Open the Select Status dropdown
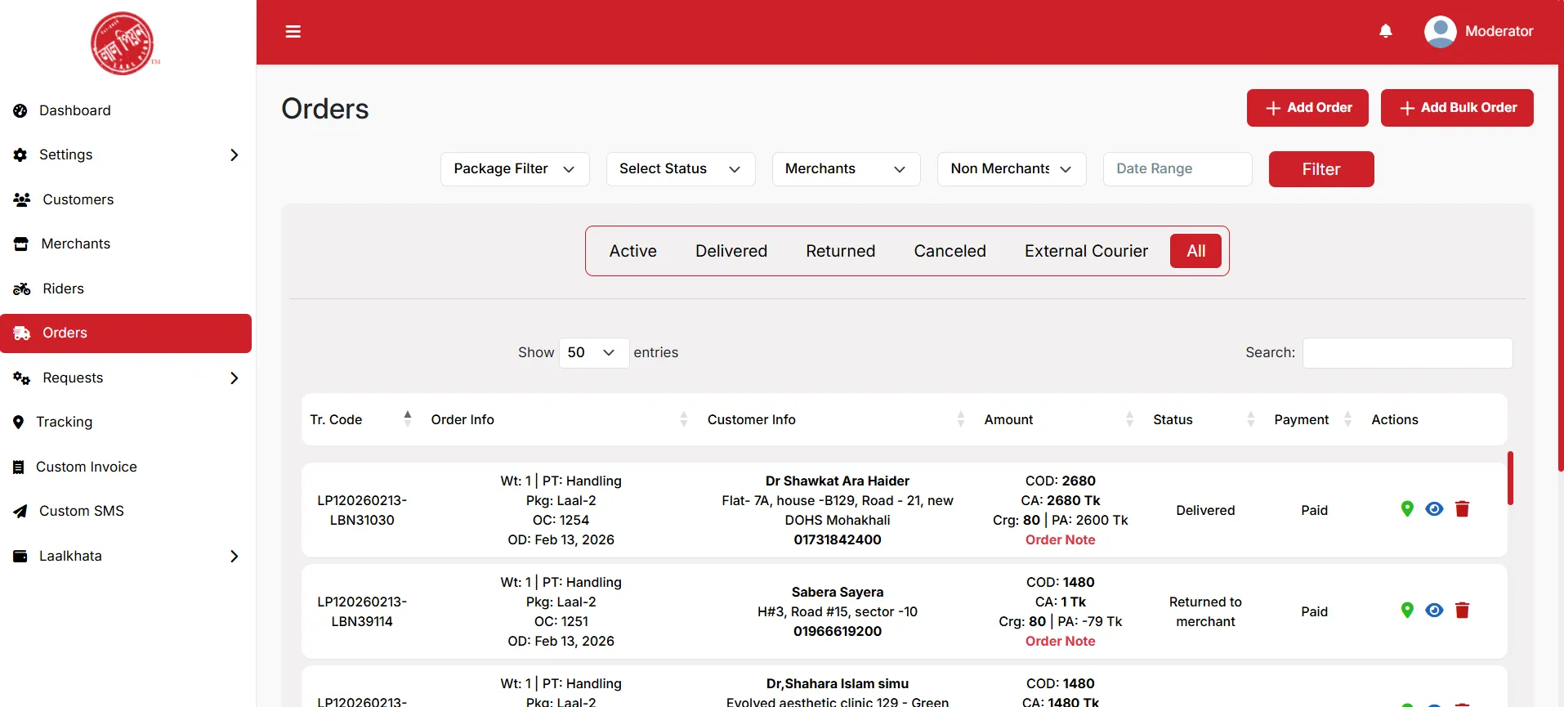The image size is (1564, 707). point(681,169)
